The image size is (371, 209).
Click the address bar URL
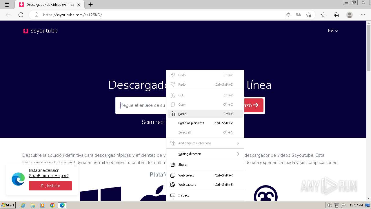[72, 15]
